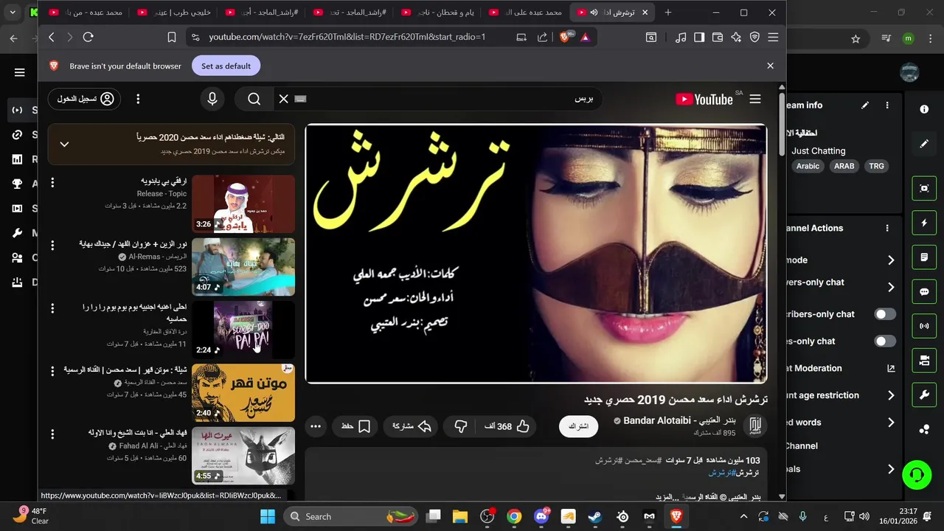
Task: Play the ارقني بي يابدويه thumbnail
Action: point(243,204)
